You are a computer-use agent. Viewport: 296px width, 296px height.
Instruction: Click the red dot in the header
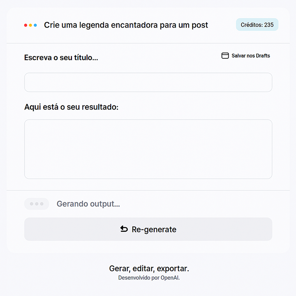[26, 25]
